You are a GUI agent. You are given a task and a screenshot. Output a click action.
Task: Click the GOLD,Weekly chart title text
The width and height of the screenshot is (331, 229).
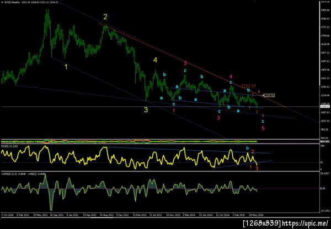click(x=12, y=2)
